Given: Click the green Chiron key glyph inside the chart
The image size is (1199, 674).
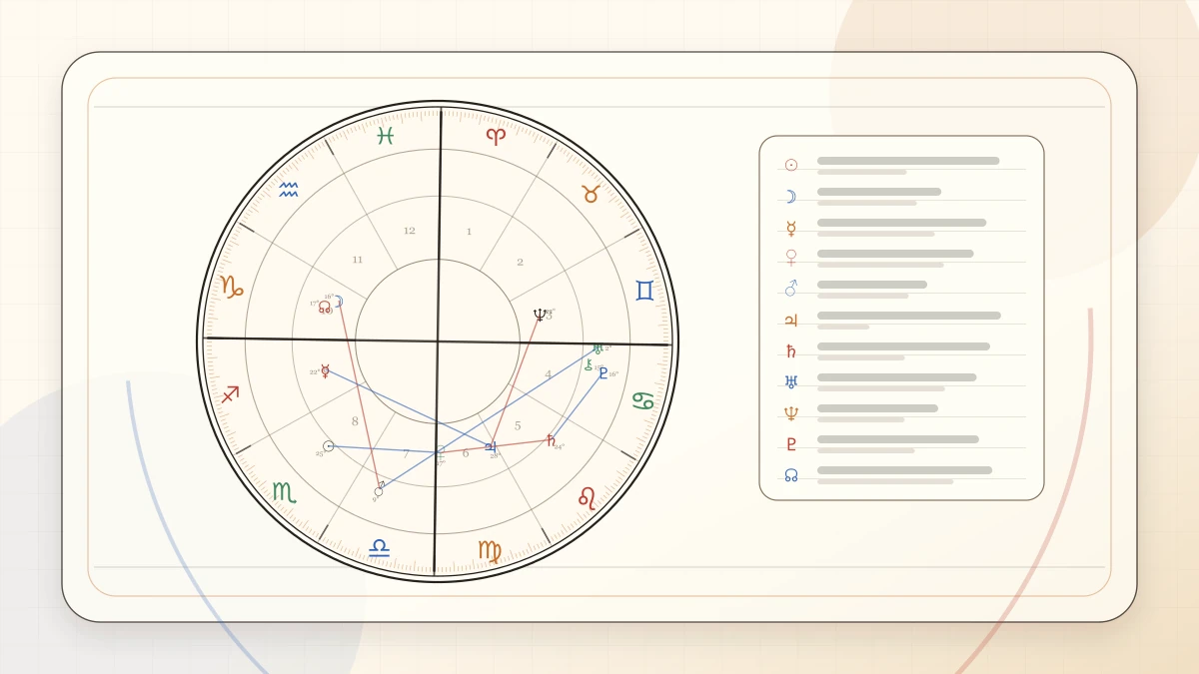Looking at the screenshot, I should (x=589, y=364).
